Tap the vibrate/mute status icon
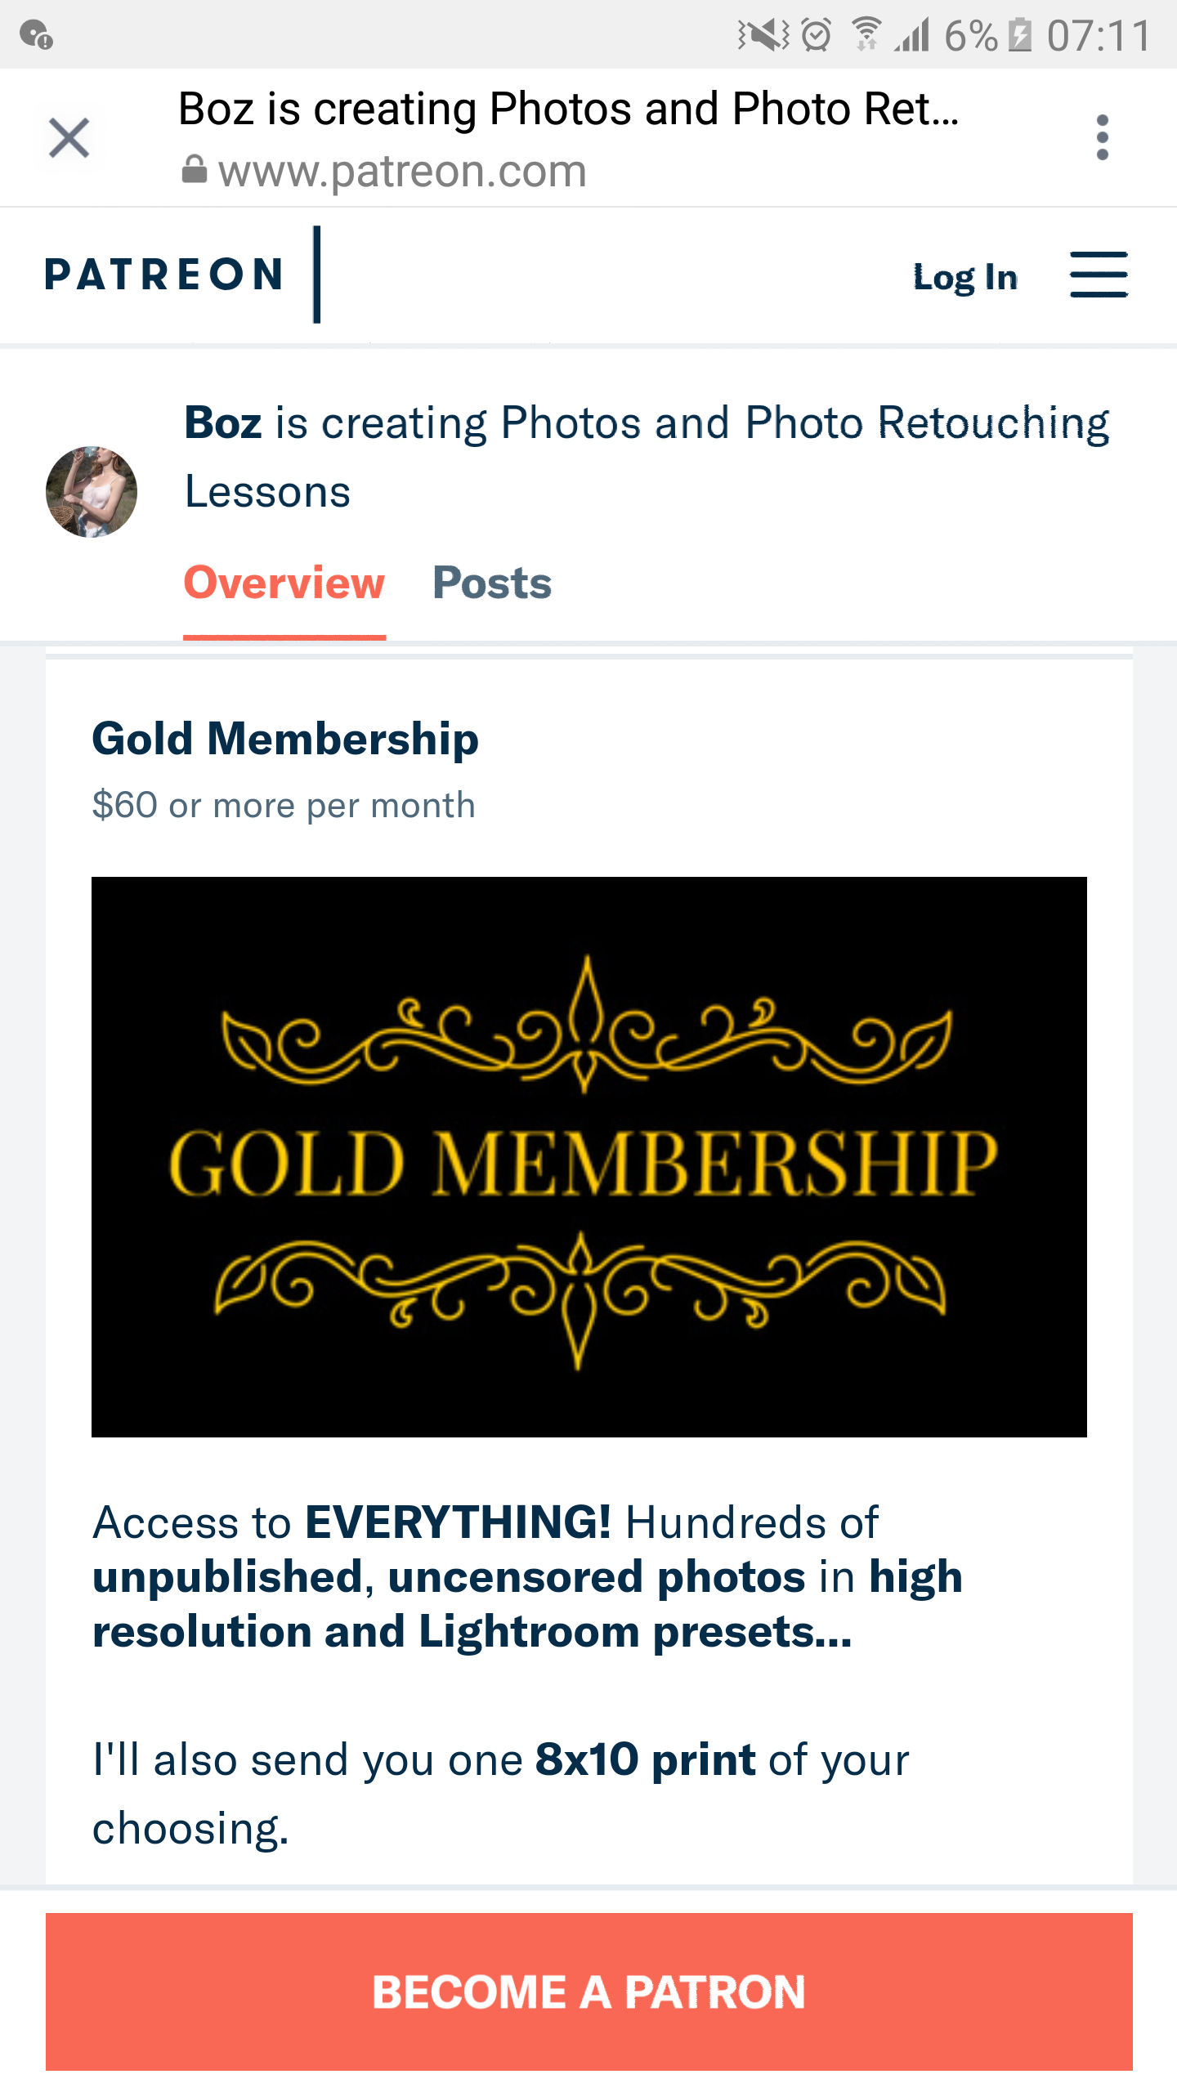This screenshot has height=2092, width=1177. tap(763, 35)
